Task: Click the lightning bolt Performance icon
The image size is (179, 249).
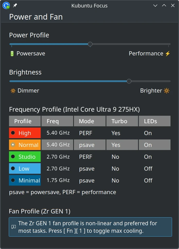Action: pos(168,54)
